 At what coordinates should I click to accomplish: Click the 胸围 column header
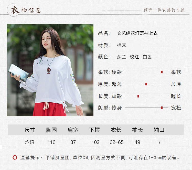[51, 130]
